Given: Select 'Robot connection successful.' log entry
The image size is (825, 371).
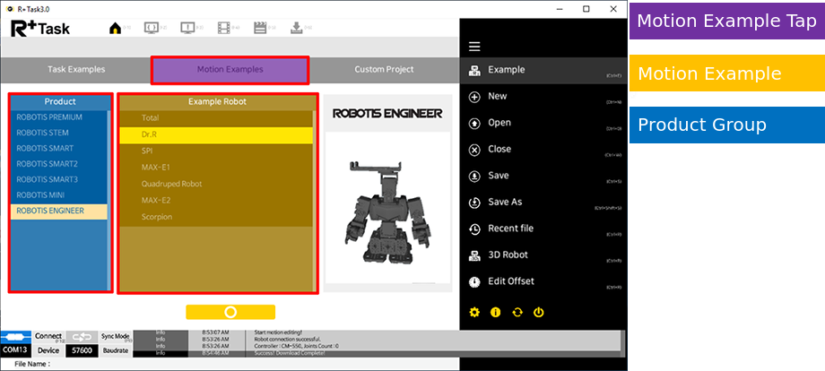Looking at the screenshot, I should (287, 340).
